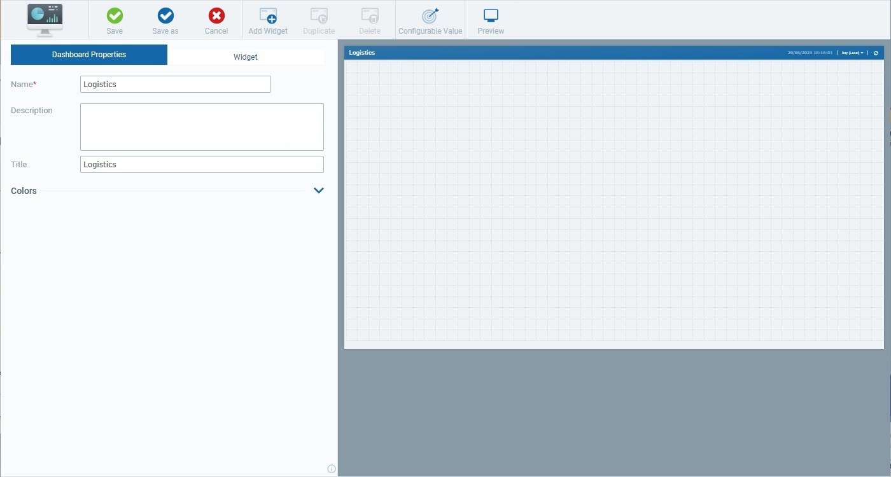
Task: Click the dashboard designer logo icon
Action: pos(45,19)
